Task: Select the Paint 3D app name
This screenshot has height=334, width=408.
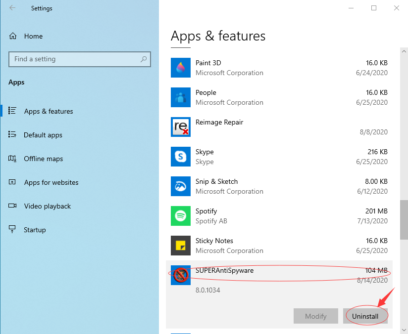Action: pyautogui.click(x=208, y=63)
